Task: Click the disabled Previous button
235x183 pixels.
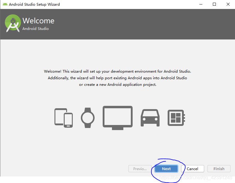Action: [140, 169]
